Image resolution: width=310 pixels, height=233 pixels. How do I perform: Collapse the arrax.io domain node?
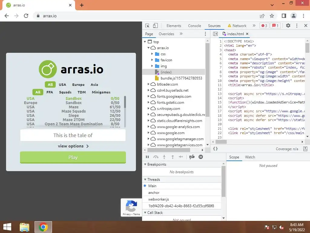coord(148,48)
